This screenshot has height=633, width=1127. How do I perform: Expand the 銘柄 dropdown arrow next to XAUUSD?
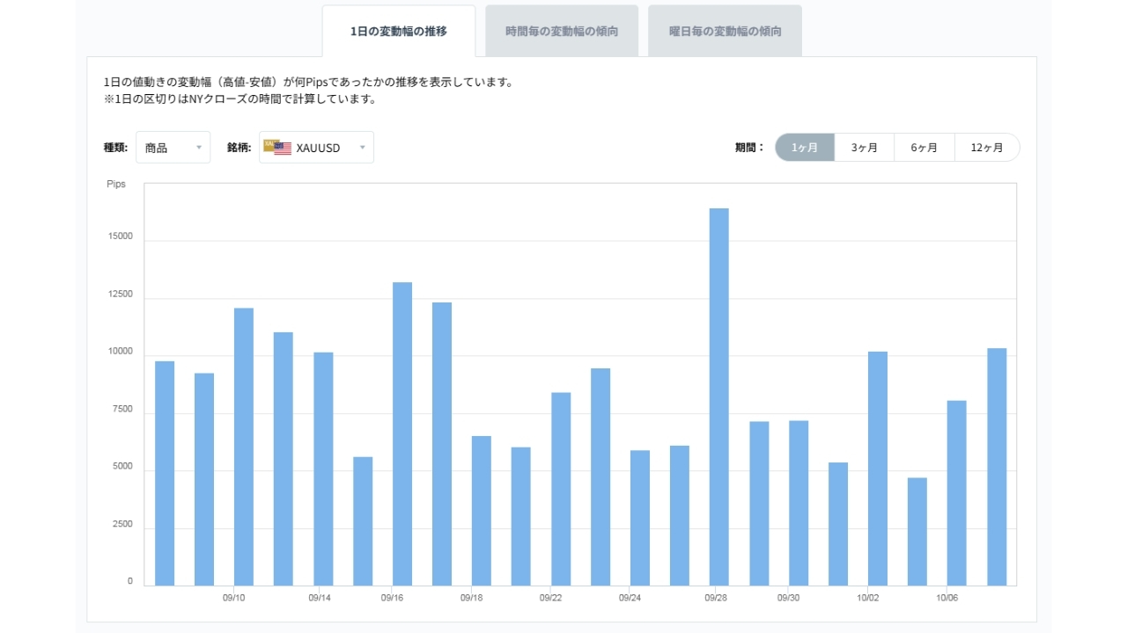click(362, 148)
